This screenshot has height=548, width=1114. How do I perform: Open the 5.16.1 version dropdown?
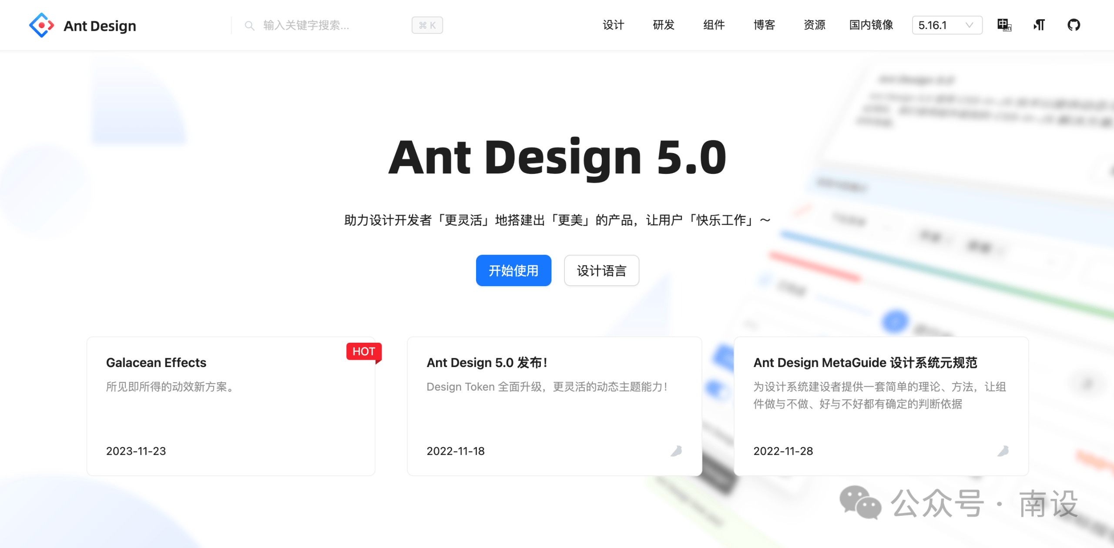click(947, 25)
